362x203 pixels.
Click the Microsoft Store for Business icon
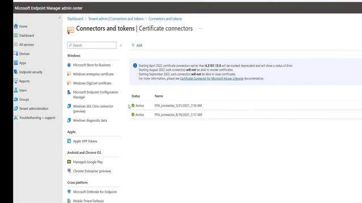(x=69, y=65)
